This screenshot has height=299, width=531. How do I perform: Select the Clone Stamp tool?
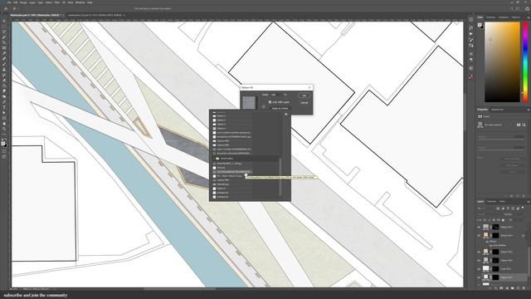click(x=4, y=70)
